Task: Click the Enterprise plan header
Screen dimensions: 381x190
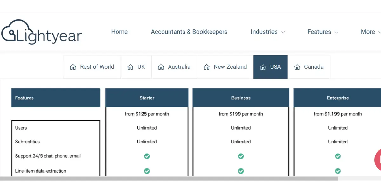Action: point(338,98)
